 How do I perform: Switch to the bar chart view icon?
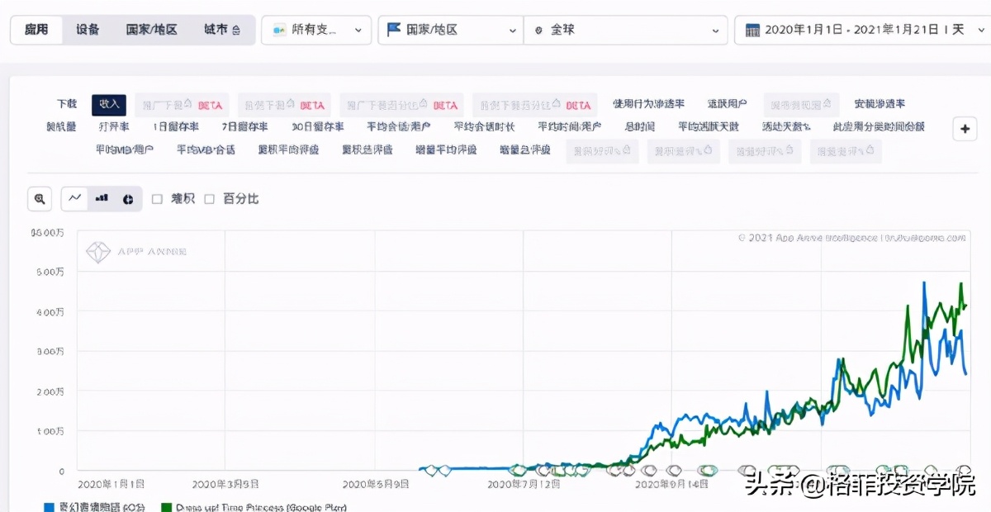click(x=101, y=198)
